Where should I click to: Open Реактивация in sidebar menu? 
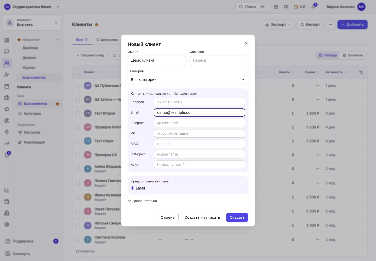tap(34, 142)
